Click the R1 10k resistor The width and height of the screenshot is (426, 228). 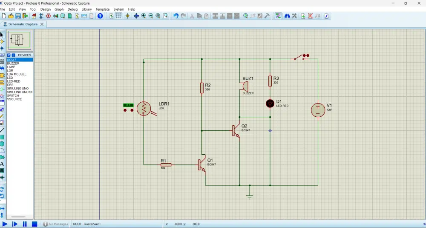(166, 165)
